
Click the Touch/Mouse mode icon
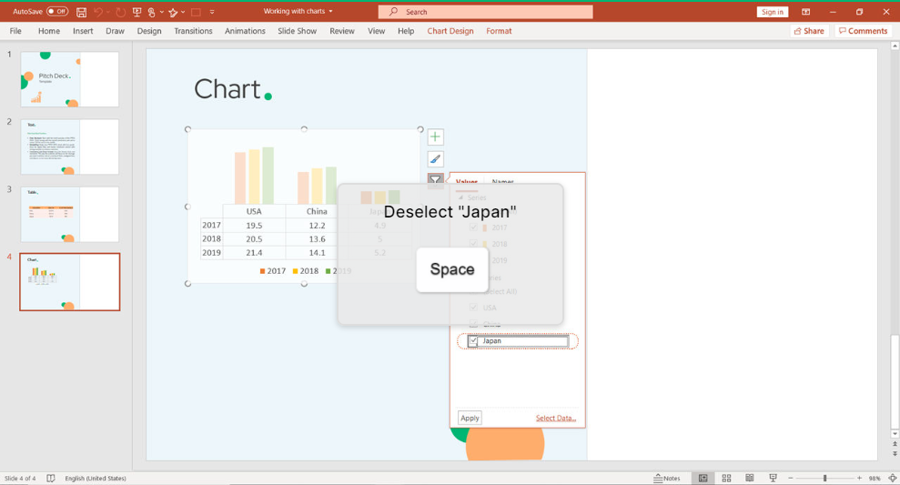coord(152,12)
